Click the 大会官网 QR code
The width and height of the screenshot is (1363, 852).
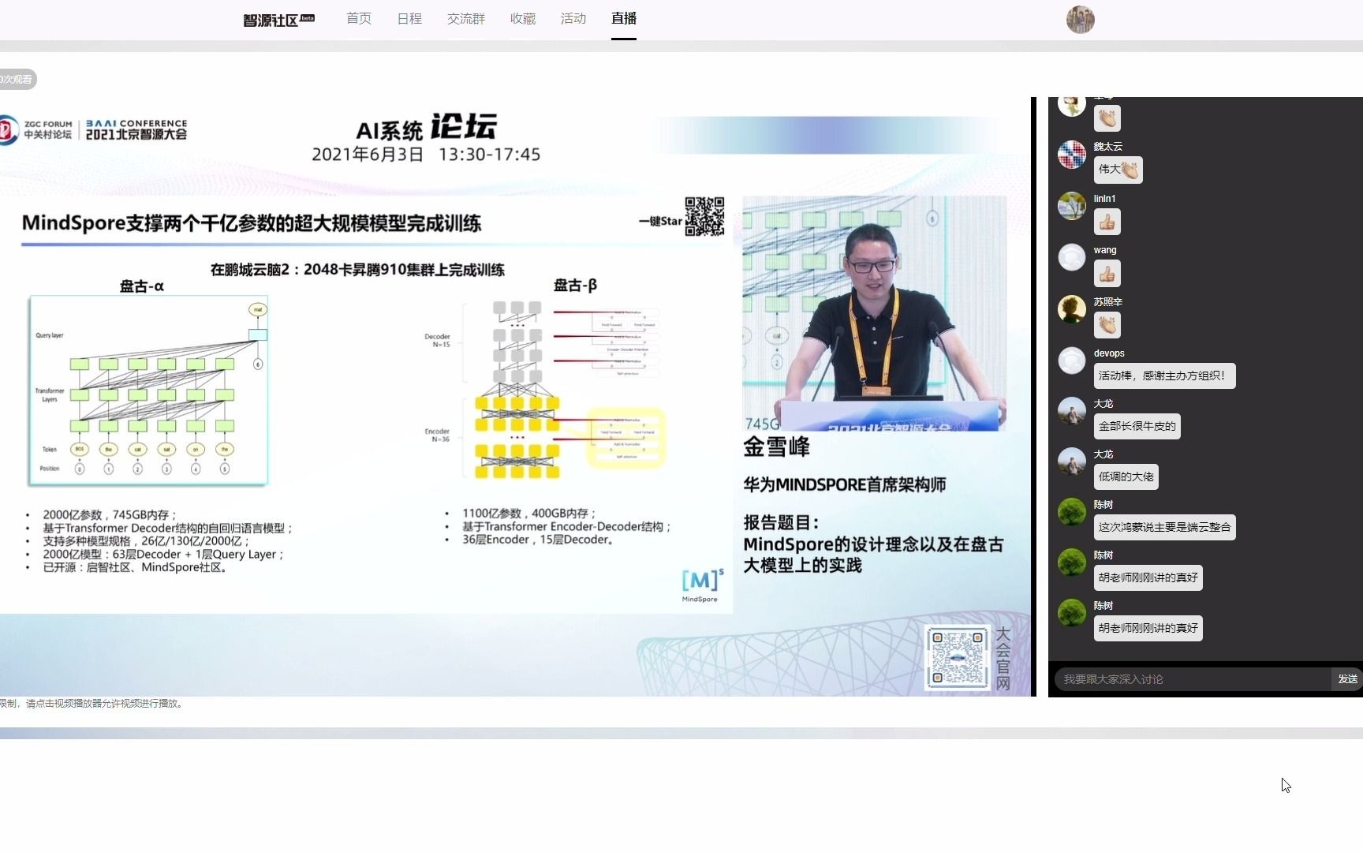958,657
